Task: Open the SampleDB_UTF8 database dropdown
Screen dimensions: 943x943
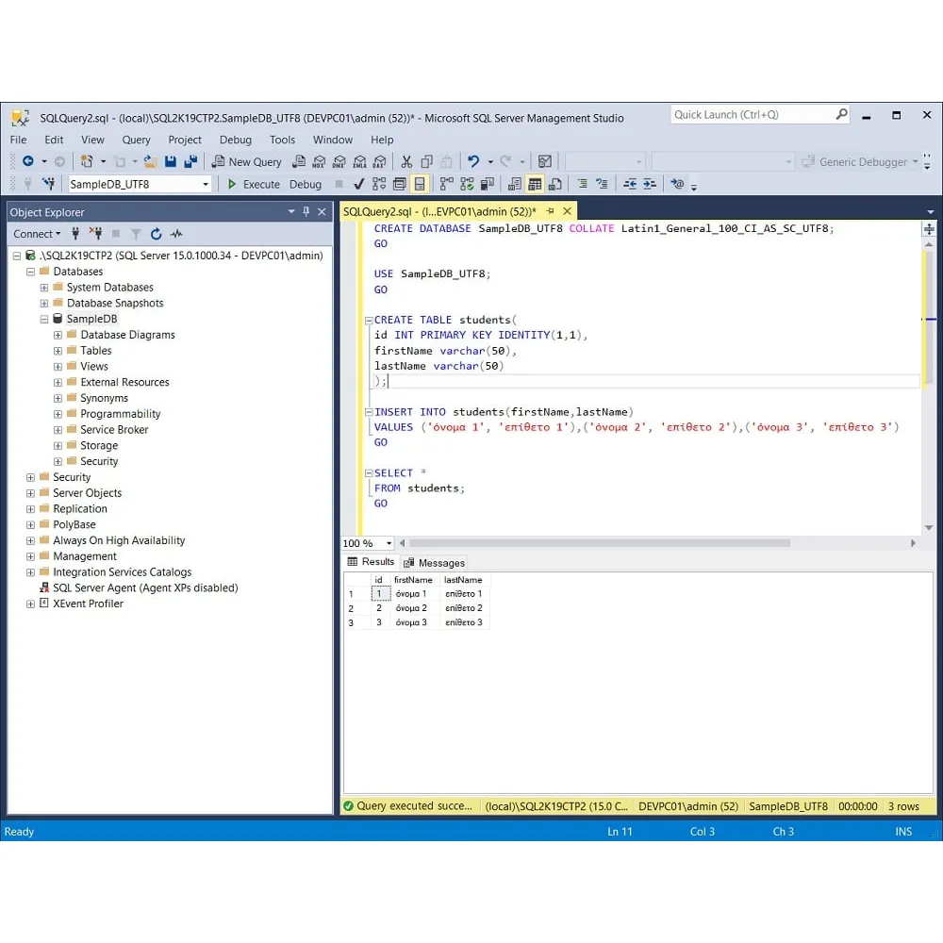Action: 206,184
